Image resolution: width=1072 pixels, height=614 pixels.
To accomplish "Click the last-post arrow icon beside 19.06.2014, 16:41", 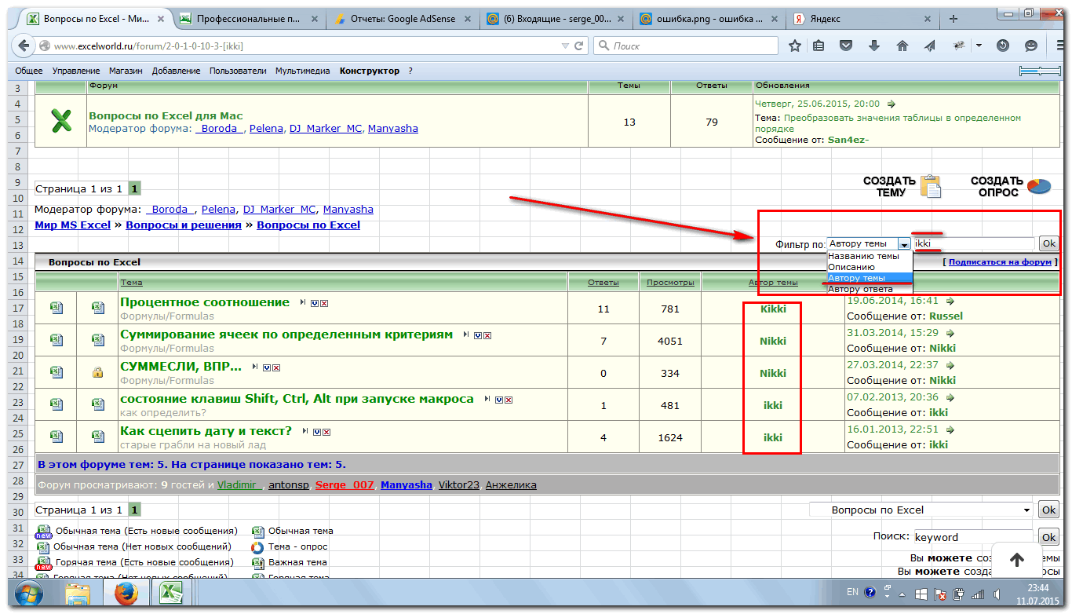I will click(x=950, y=300).
